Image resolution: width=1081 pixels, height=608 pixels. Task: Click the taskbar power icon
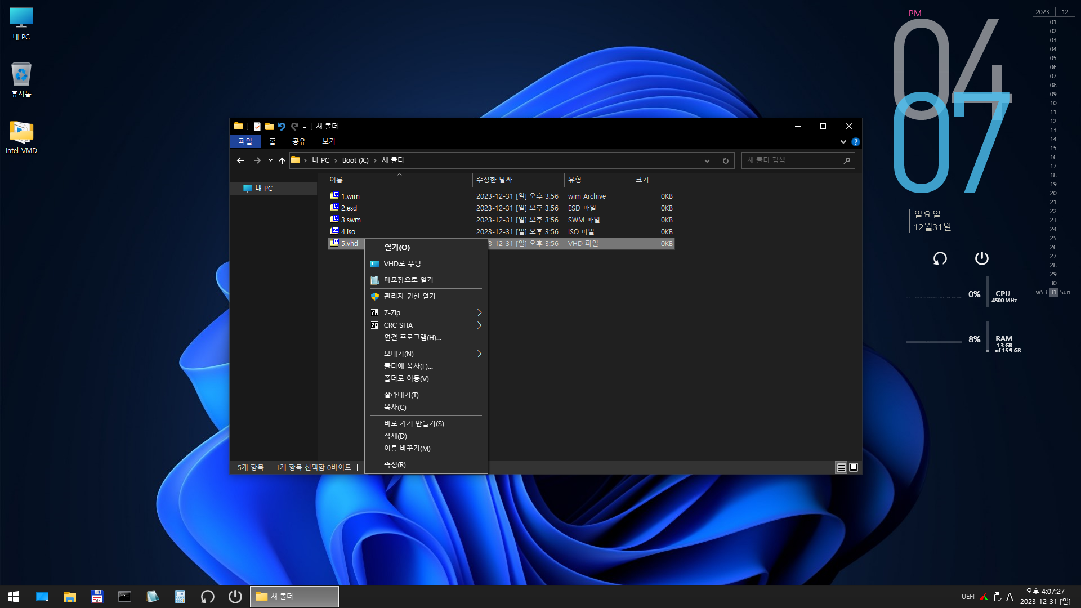click(x=235, y=597)
